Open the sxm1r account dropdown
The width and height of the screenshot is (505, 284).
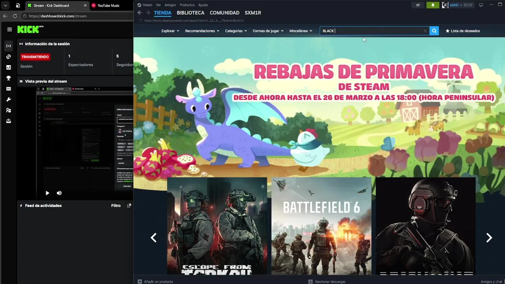pos(461,5)
